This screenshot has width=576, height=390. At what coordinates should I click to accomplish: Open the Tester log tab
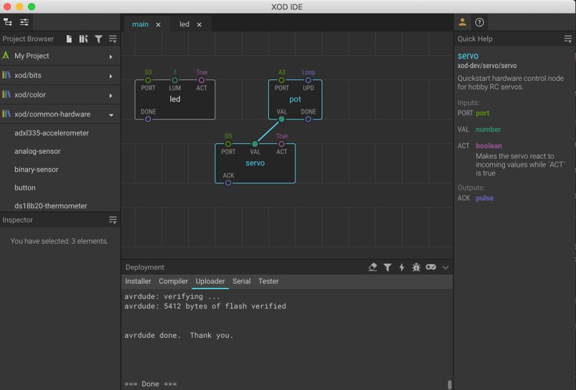268,281
